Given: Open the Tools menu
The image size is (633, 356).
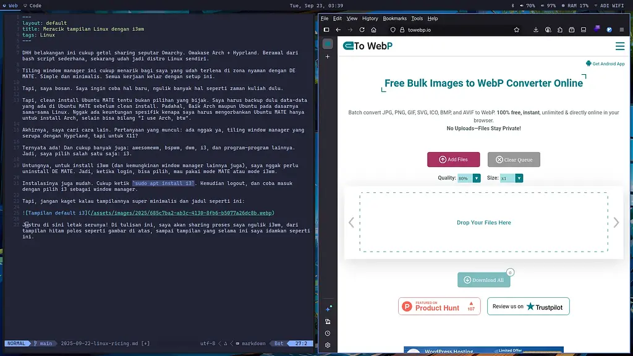Looking at the screenshot, I should click(x=417, y=19).
